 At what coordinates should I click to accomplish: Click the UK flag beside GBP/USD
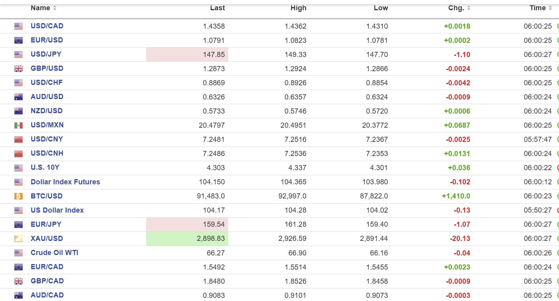pyautogui.click(x=19, y=69)
